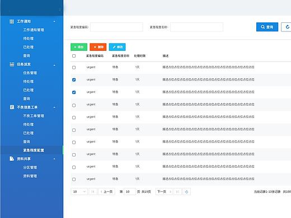Collapse the 不良信息工单 menu section arrow
The width and height of the screenshot is (291, 218).
pos(54,107)
